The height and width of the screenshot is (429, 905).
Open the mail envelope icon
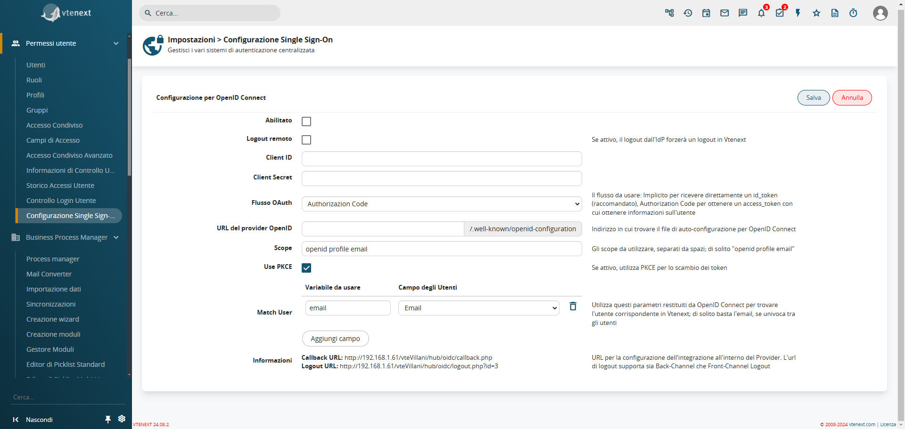coord(724,13)
